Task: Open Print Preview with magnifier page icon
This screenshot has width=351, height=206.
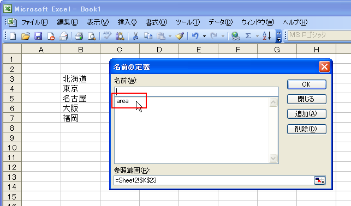Action: (92, 36)
